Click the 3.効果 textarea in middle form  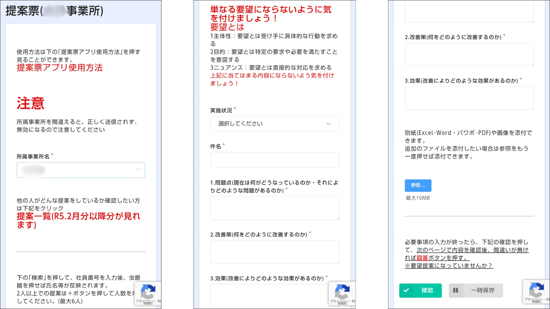click(269, 296)
